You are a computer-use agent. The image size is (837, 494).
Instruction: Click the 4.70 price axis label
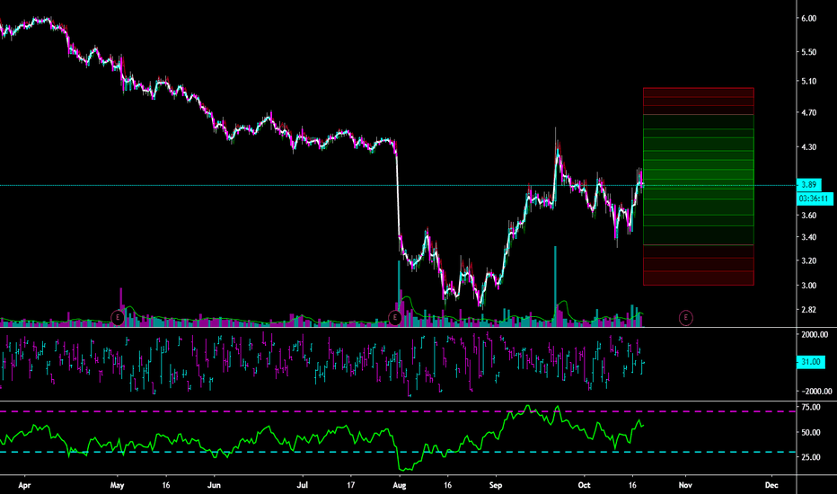[808, 112]
